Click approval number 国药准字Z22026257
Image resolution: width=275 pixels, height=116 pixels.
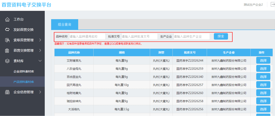[x=190, y=85]
